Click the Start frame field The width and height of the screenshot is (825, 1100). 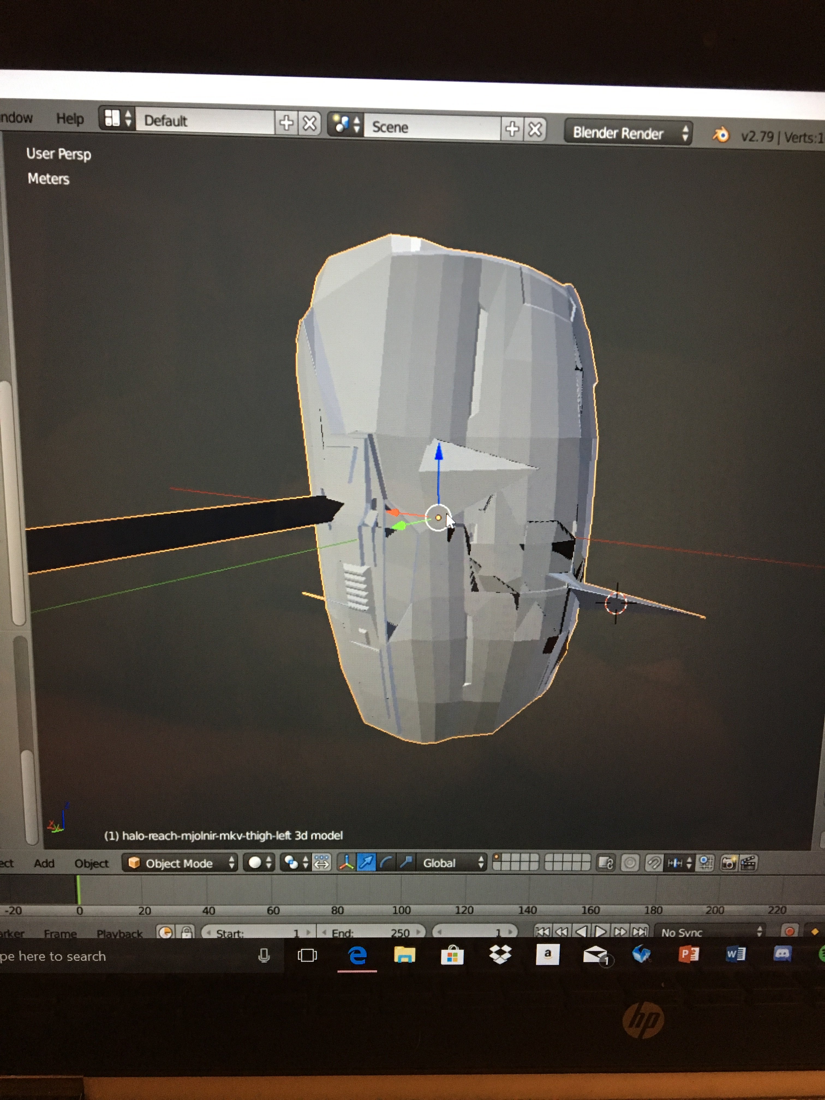(259, 932)
